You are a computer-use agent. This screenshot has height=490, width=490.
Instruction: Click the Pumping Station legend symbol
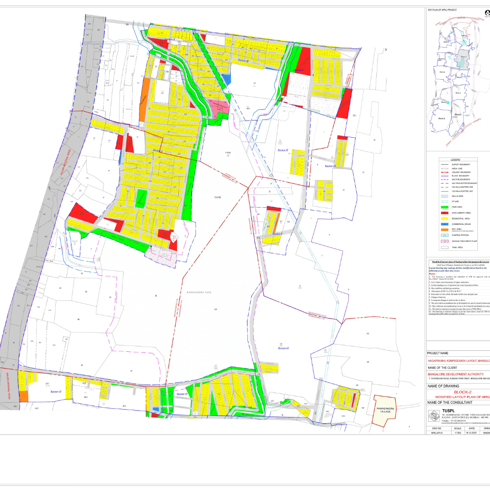(445, 235)
